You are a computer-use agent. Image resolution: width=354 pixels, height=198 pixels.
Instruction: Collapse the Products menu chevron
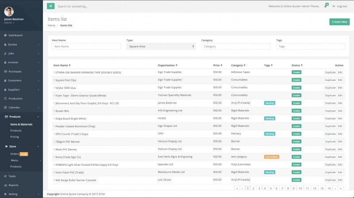[x=38, y=117]
